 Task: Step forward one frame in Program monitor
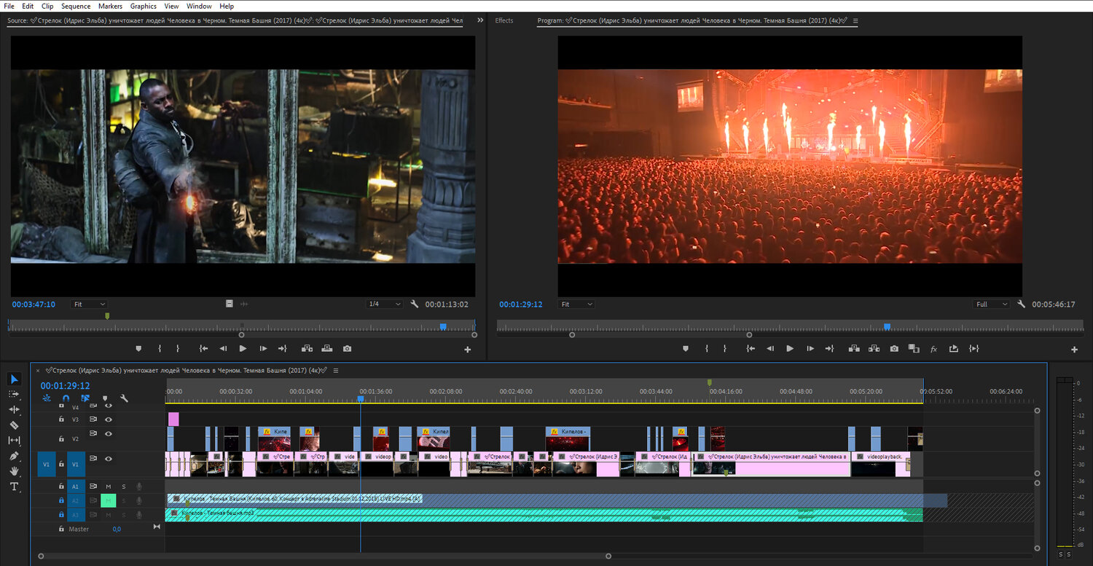[810, 349]
